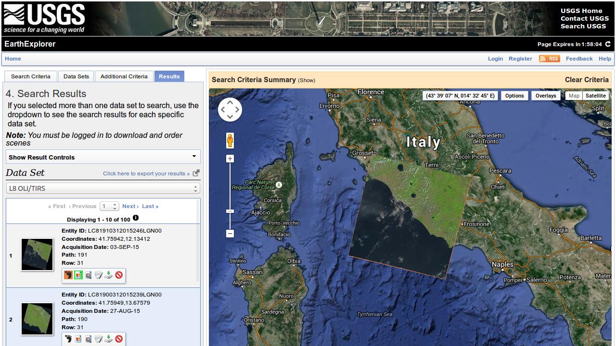The height and width of the screenshot is (346, 616).
Task: Switch map to Map view
Action: pyautogui.click(x=574, y=96)
